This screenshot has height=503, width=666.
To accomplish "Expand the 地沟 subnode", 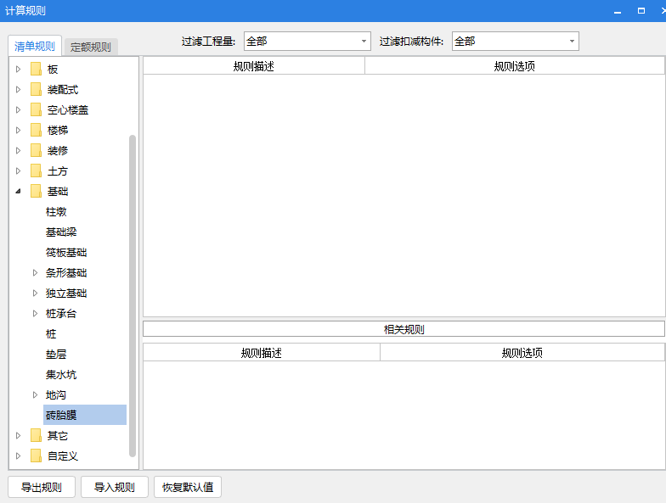I will pyautogui.click(x=36, y=395).
